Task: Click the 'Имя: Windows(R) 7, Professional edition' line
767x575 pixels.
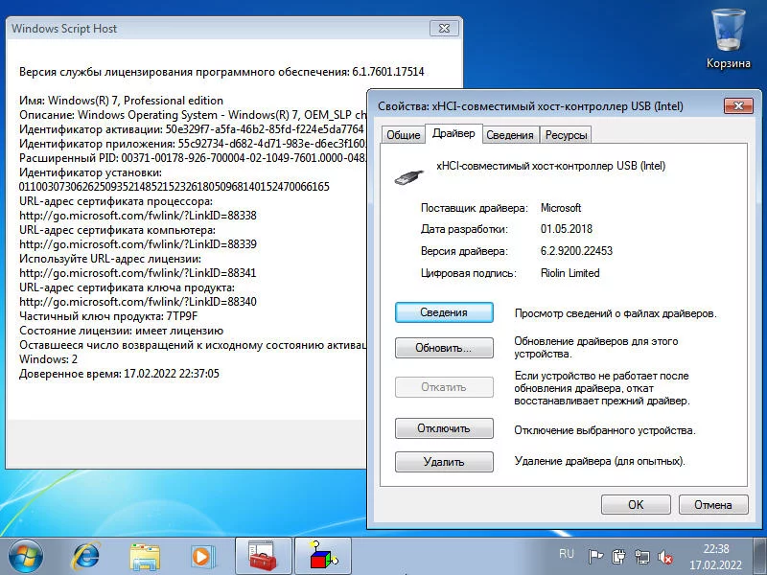Action: coord(121,101)
